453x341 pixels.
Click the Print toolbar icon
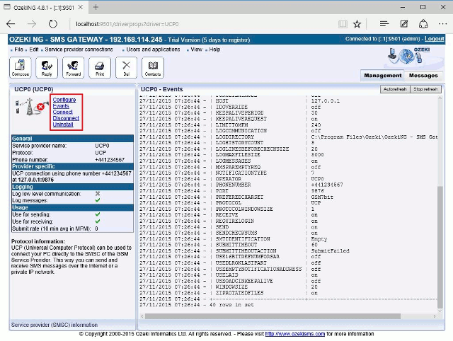tap(100, 68)
